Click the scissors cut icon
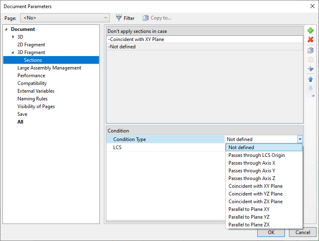Image resolution: width=319 pixels, height=241 pixels. point(310,69)
